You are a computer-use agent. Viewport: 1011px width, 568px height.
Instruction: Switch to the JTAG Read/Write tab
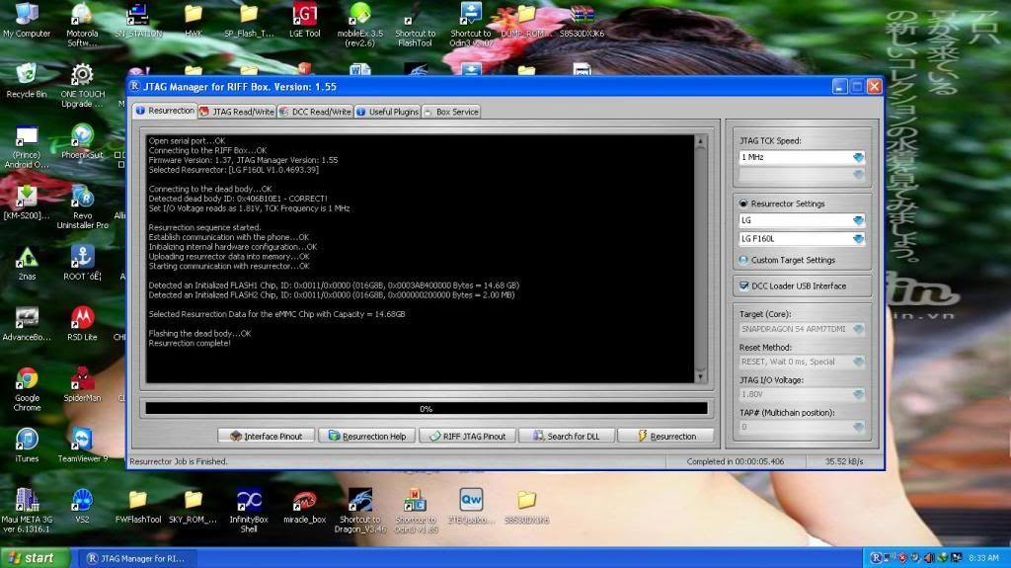tap(237, 112)
